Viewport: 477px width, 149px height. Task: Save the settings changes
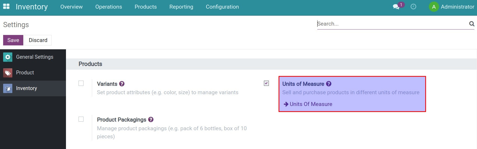point(13,40)
